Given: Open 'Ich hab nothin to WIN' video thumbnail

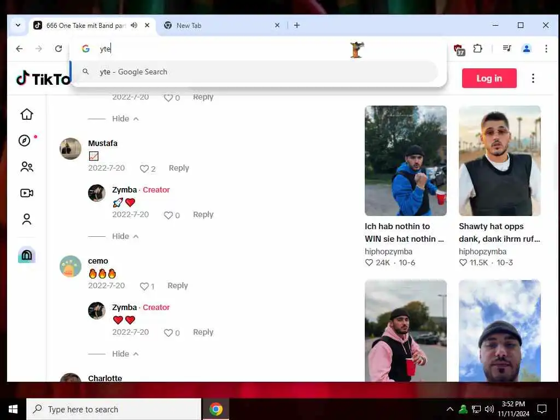Looking at the screenshot, I should click(405, 161).
